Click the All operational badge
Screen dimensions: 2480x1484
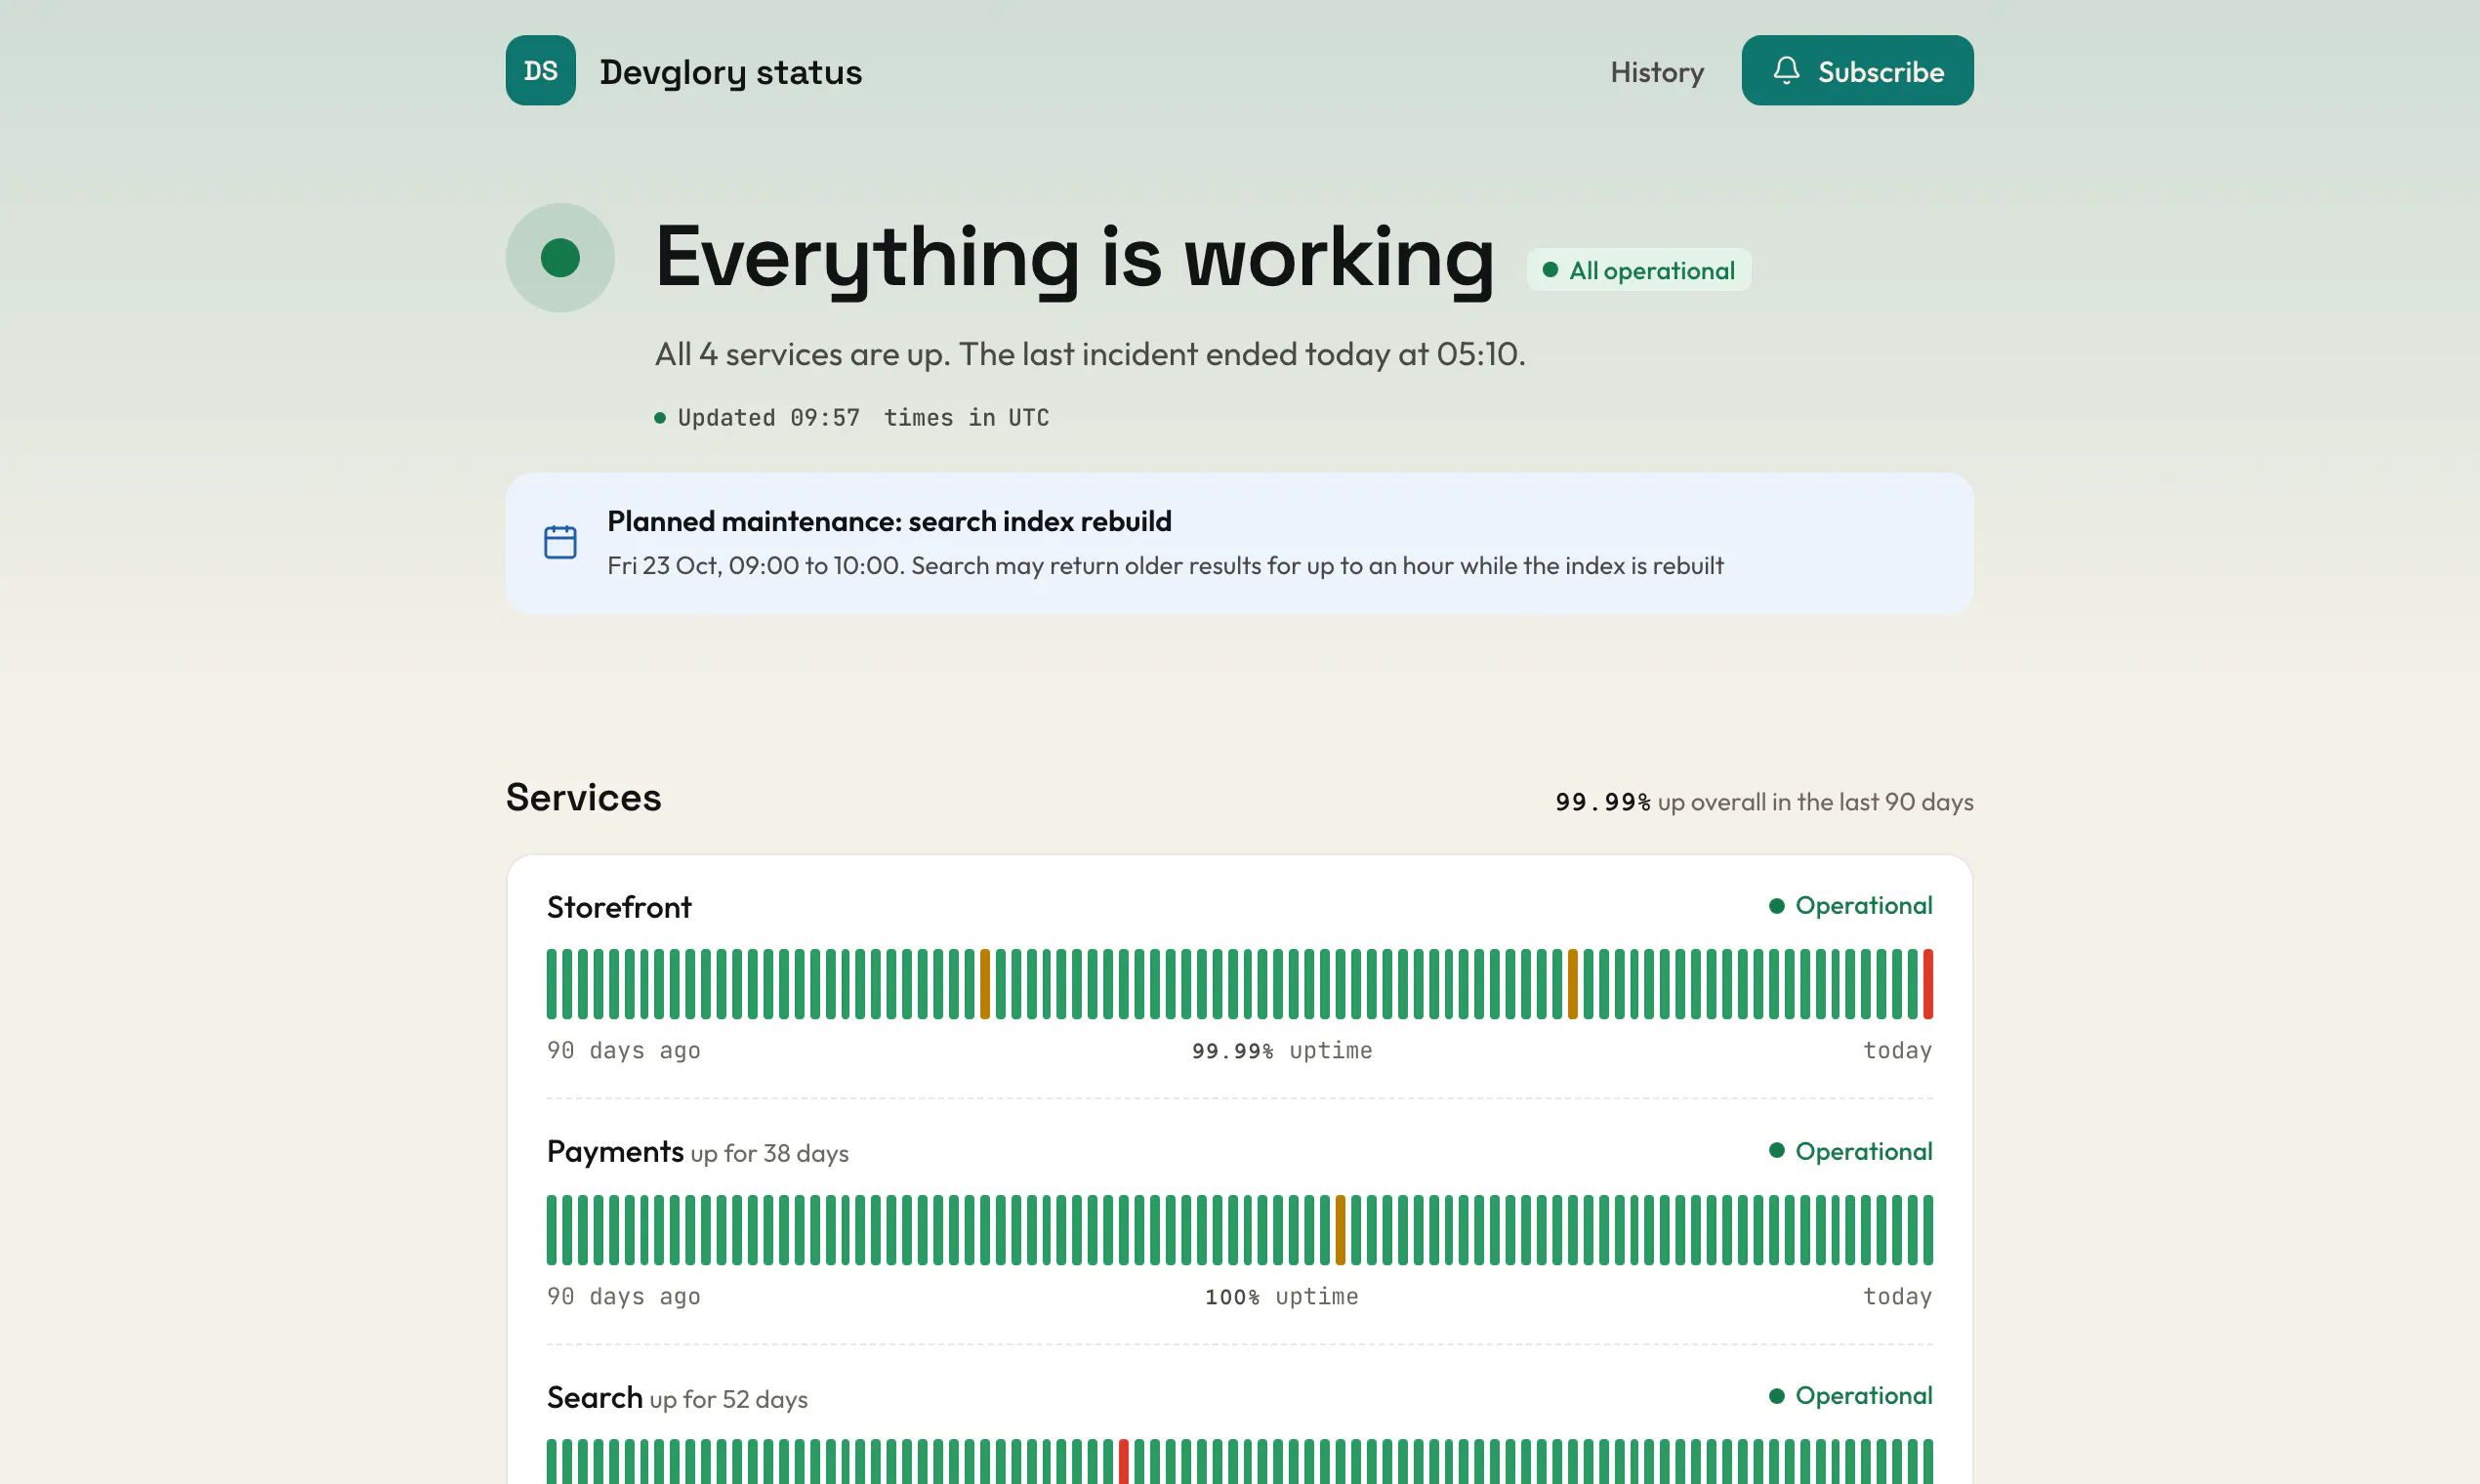coord(1639,270)
